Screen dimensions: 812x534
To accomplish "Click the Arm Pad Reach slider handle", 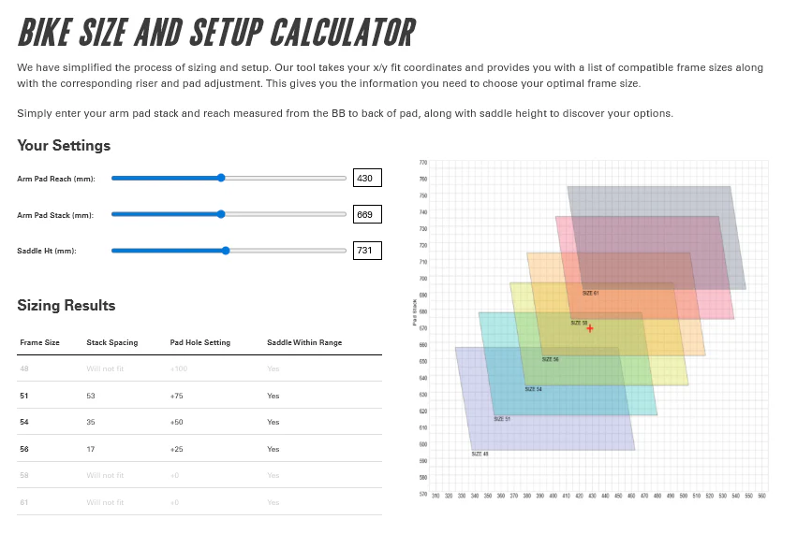I will pyautogui.click(x=221, y=178).
